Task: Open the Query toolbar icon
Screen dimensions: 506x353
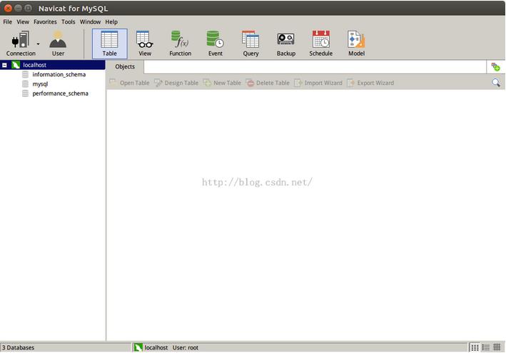Action: 251,44
